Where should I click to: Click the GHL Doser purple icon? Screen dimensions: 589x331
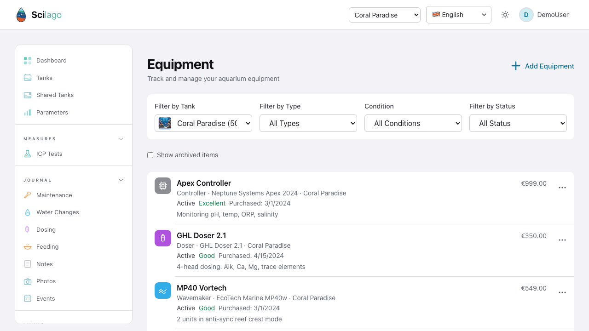click(163, 238)
